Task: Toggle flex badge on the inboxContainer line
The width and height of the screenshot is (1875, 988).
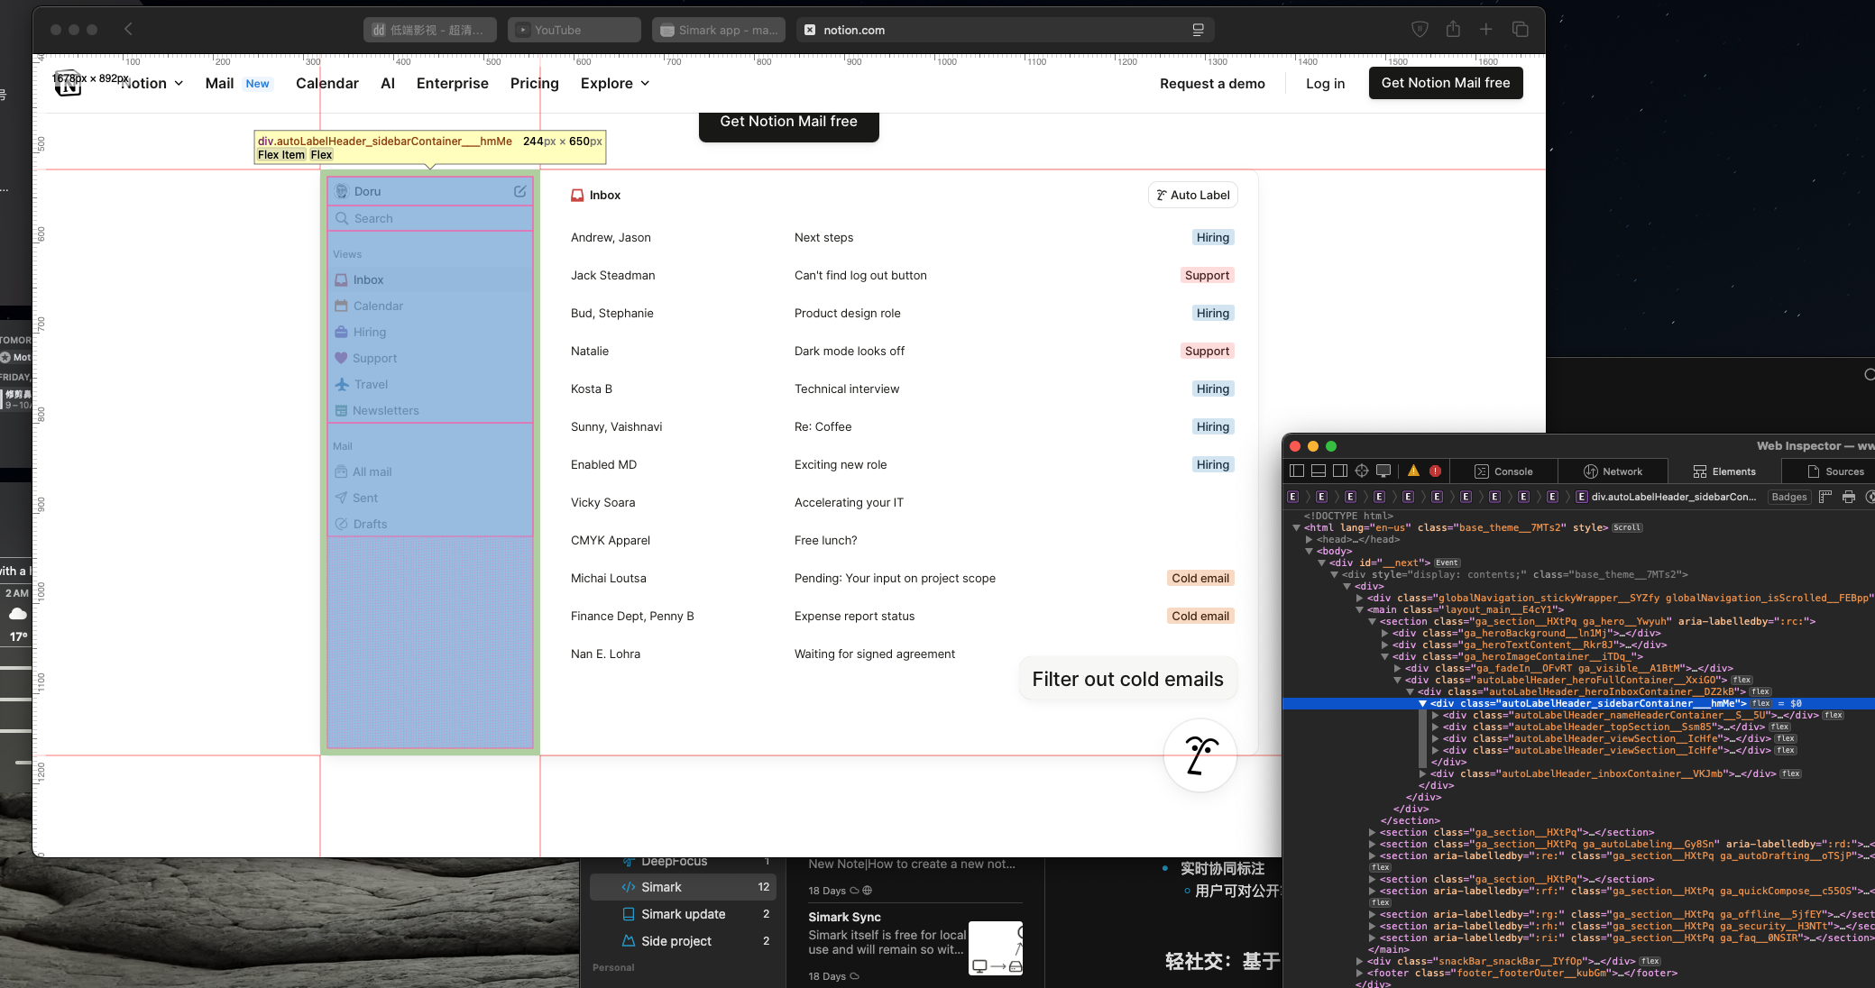Action: tap(1791, 773)
